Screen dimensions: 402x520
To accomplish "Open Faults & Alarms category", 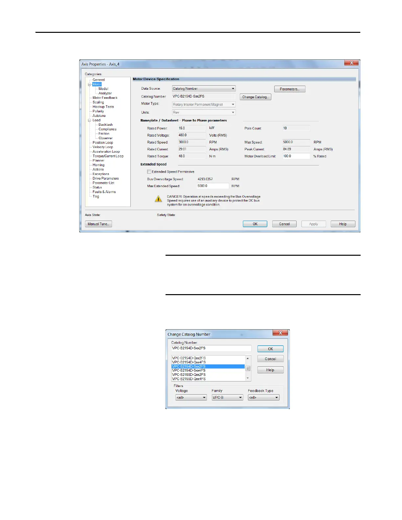I will click(x=104, y=192).
